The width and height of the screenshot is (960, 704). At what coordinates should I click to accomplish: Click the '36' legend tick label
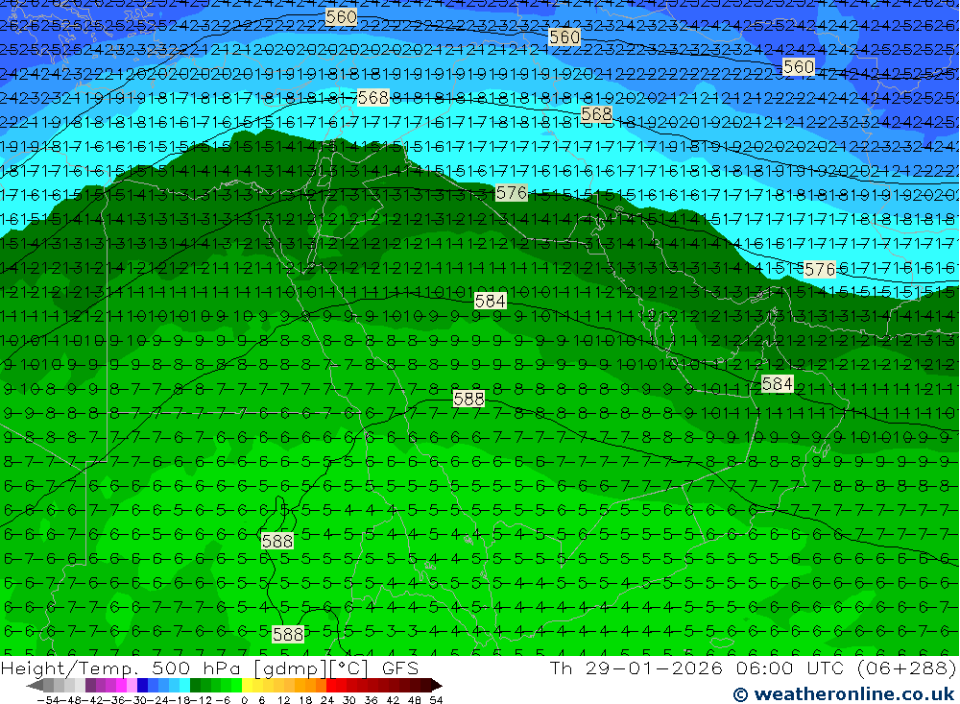coord(371,700)
